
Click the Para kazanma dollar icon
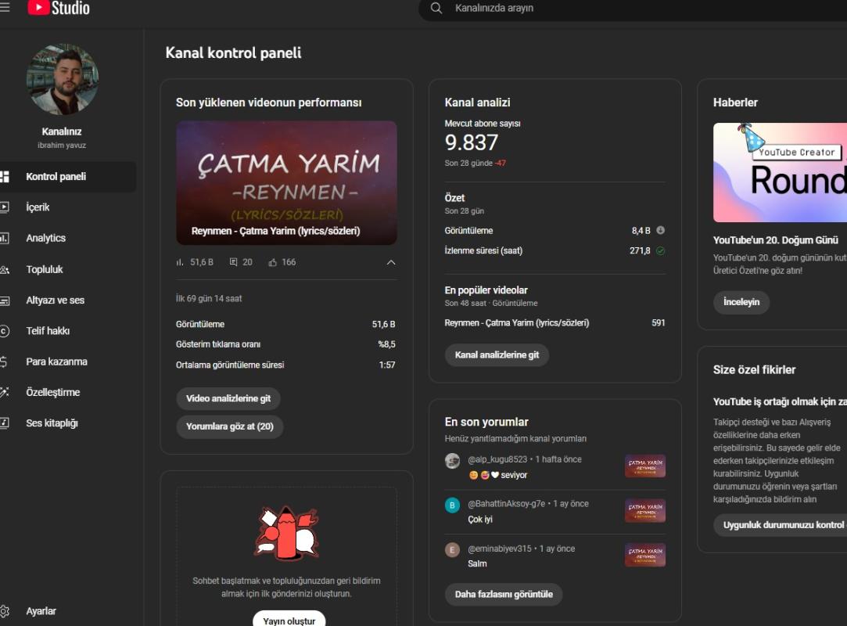click(x=4, y=362)
